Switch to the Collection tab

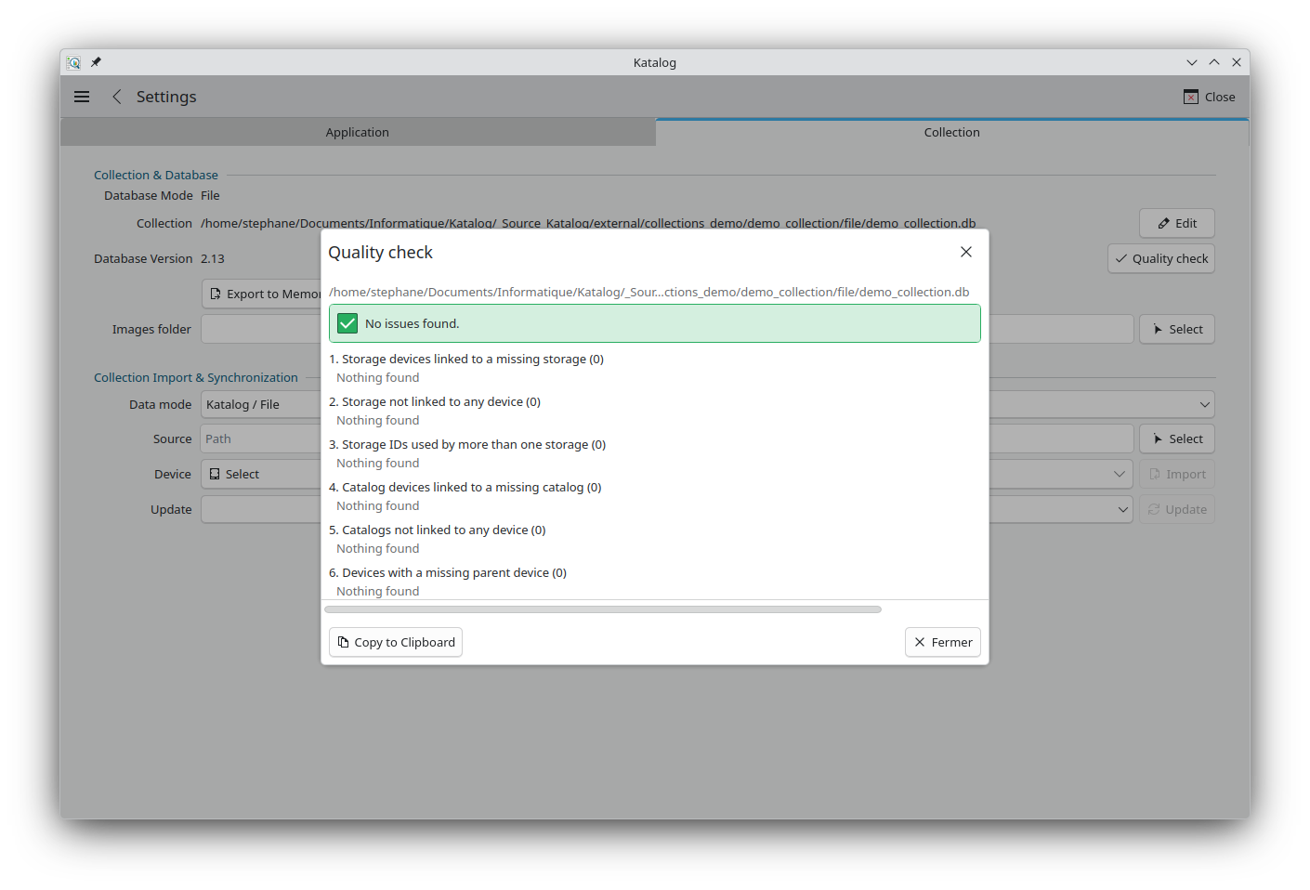point(951,132)
